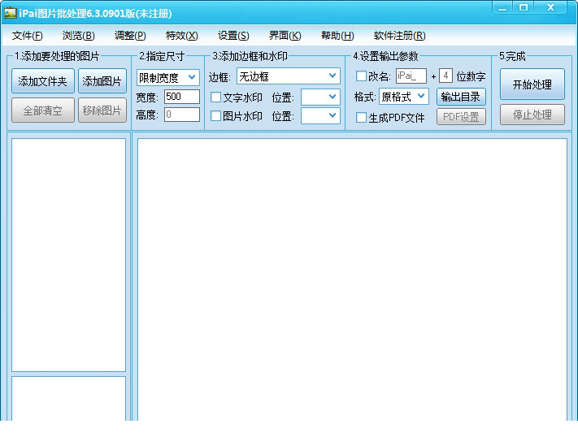Open the 设置(S) menu
The image size is (578, 437).
coord(233,36)
